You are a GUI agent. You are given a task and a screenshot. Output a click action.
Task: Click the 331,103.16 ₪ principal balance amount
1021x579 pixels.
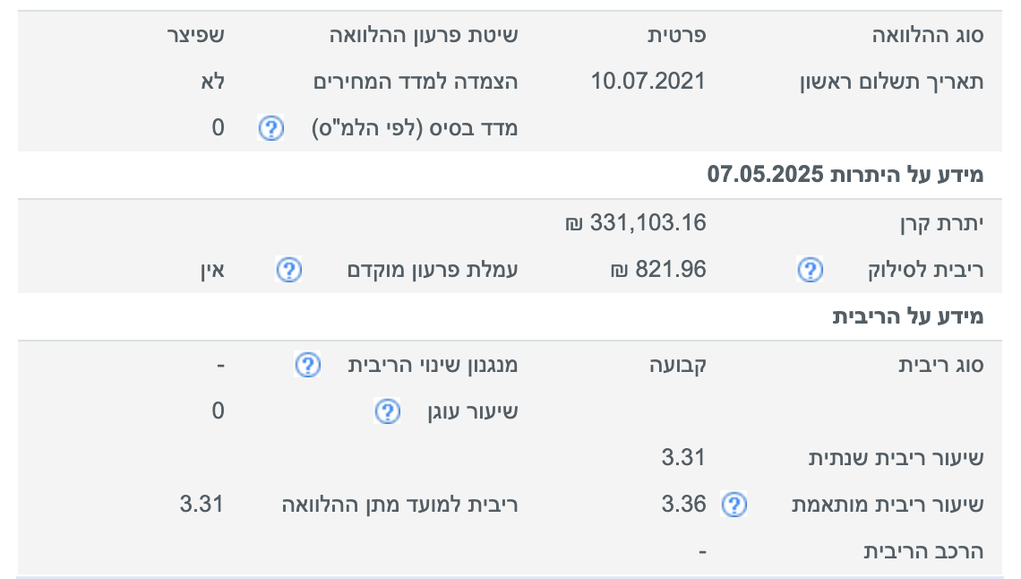tap(636, 223)
